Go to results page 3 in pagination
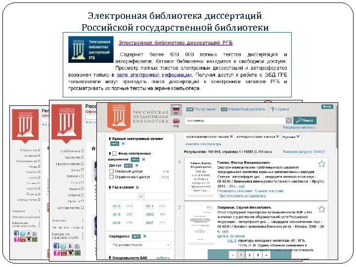Viewport: 356px width, 267px height. [258, 255]
